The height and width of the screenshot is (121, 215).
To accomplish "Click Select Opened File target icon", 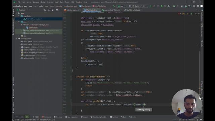I will 45,10.
